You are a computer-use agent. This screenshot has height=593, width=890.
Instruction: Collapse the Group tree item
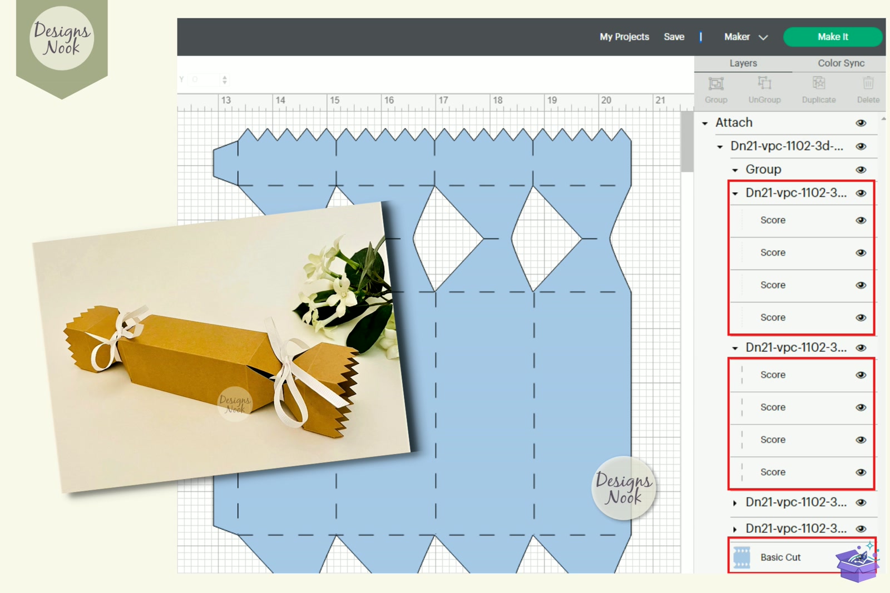coord(735,170)
